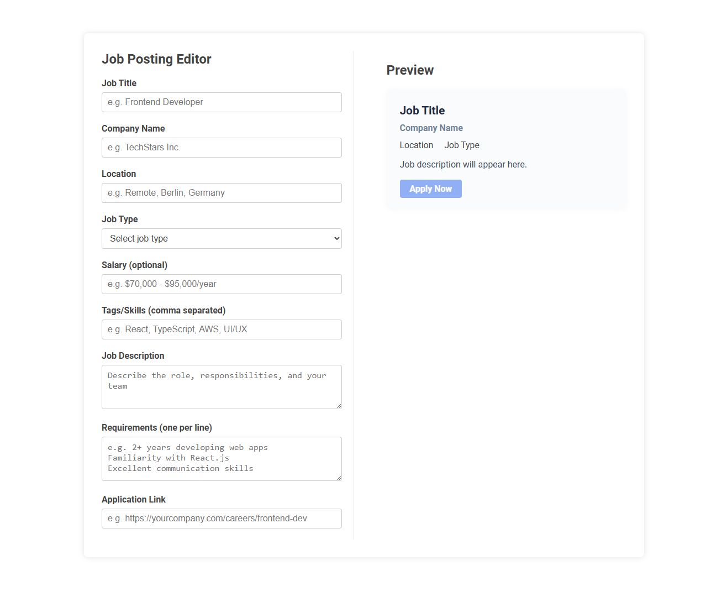
Task: Click the Job Description resize handle
Action: click(339, 406)
